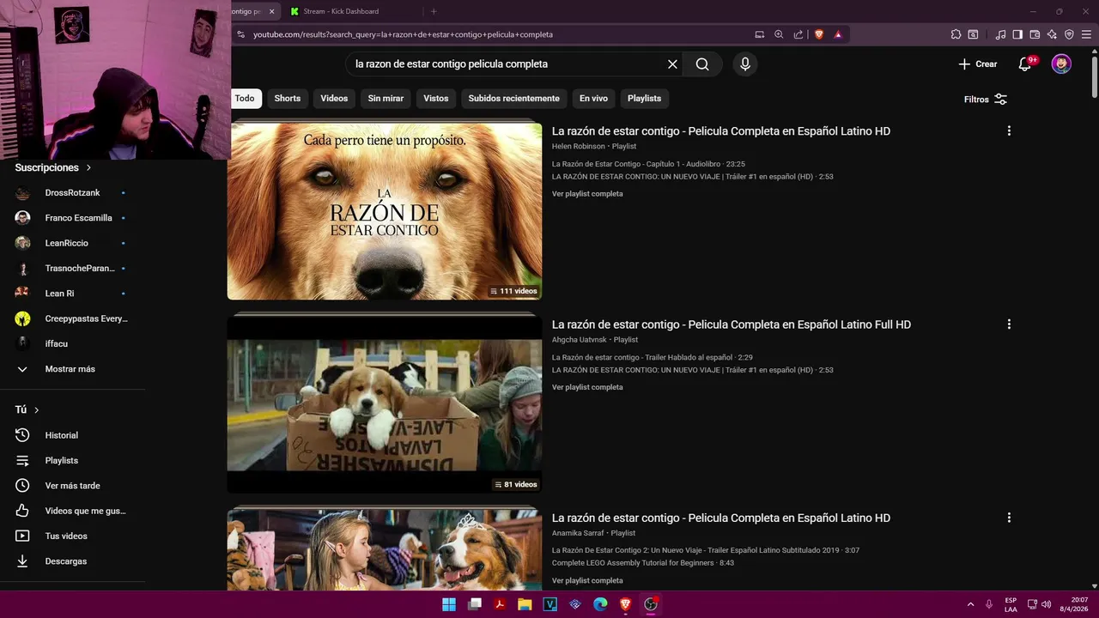Select the Sin mirar filter chip
The image size is (1099, 618).
(x=386, y=99)
